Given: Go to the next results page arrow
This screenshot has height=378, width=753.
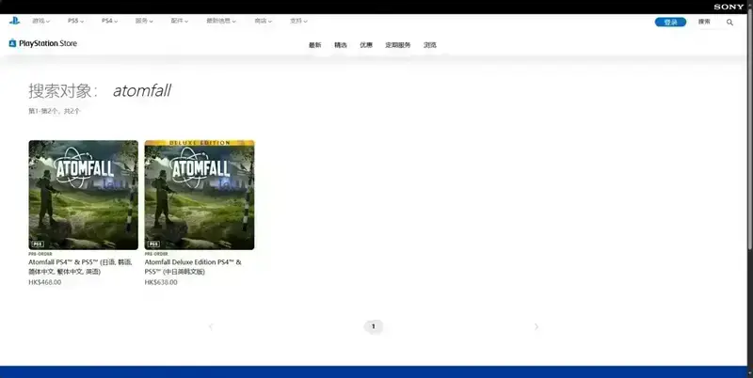Looking at the screenshot, I should [537, 326].
